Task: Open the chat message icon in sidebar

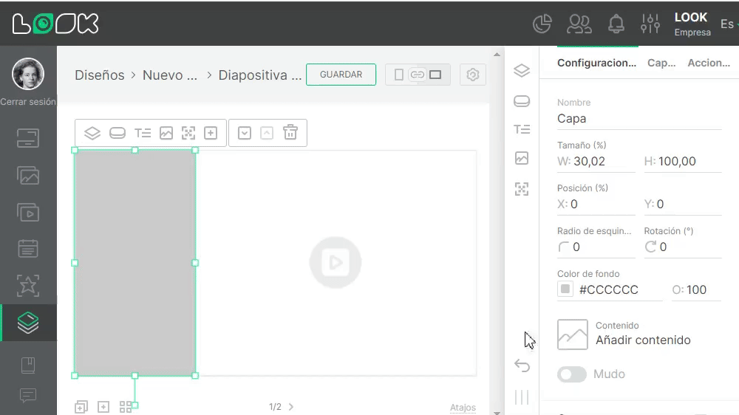Action: [28, 395]
